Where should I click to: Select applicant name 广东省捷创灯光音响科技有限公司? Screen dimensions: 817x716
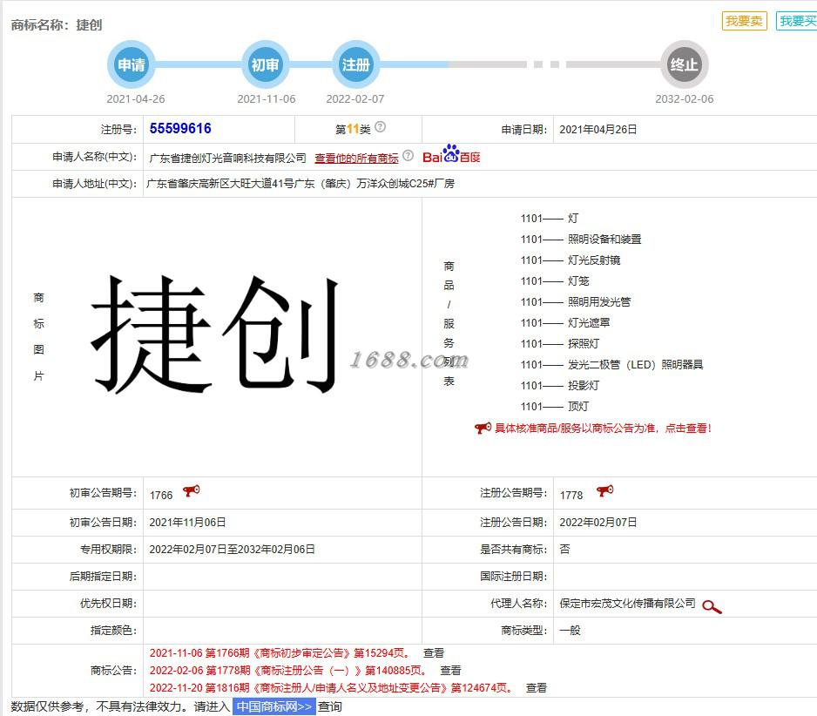point(227,158)
